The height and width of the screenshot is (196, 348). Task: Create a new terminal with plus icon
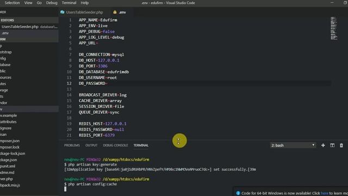[x=323, y=145]
